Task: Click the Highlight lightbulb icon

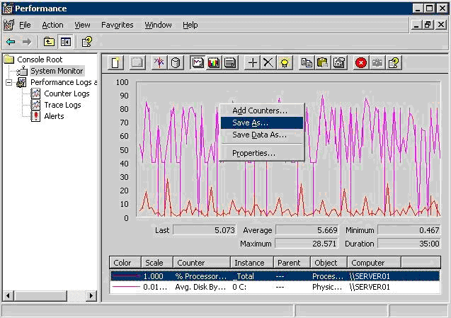Action: click(284, 62)
